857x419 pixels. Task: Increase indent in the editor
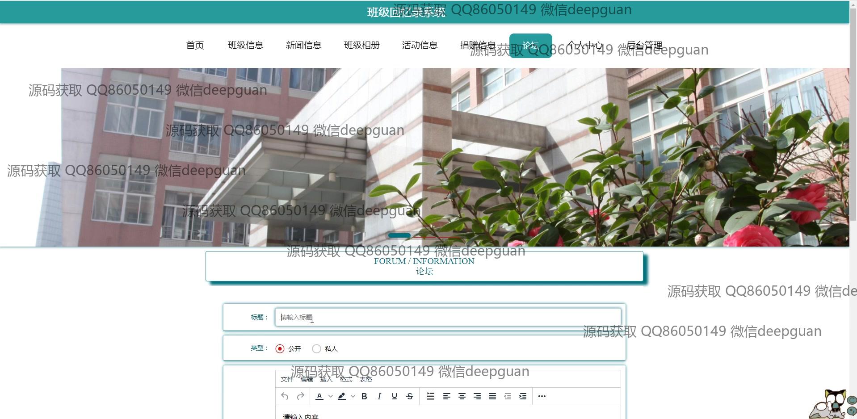click(523, 396)
